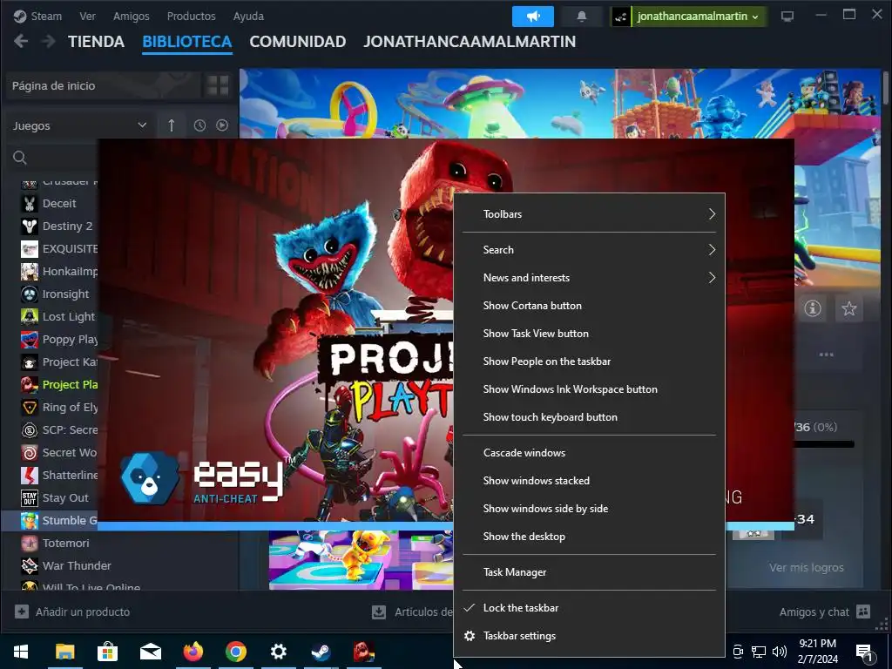Toggle Show Cortana button
The width and height of the screenshot is (892, 669).
pos(590,306)
